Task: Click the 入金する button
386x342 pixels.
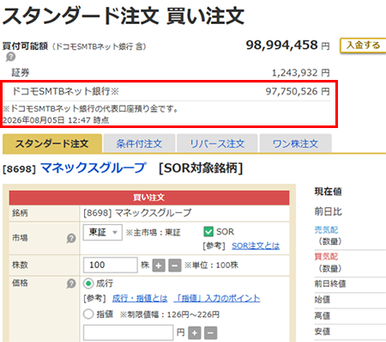Action: [363, 46]
